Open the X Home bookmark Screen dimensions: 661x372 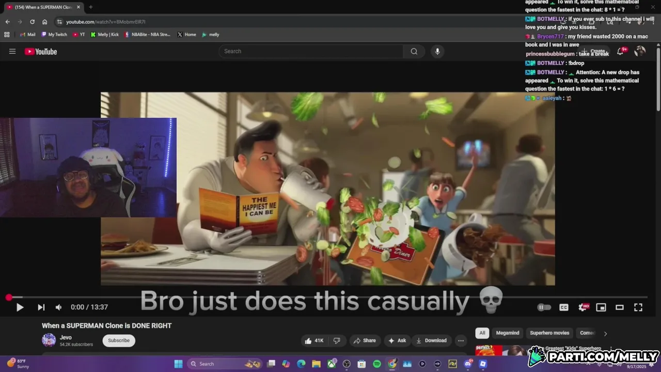pos(186,35)
